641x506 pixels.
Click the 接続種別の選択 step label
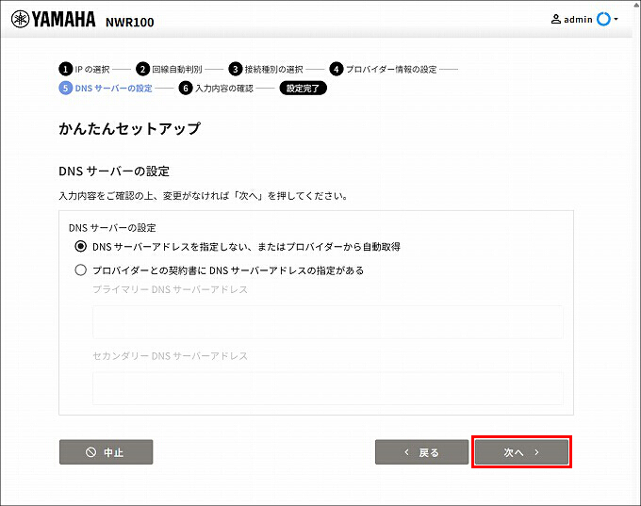pyautogui.click(x=273, y=69)
